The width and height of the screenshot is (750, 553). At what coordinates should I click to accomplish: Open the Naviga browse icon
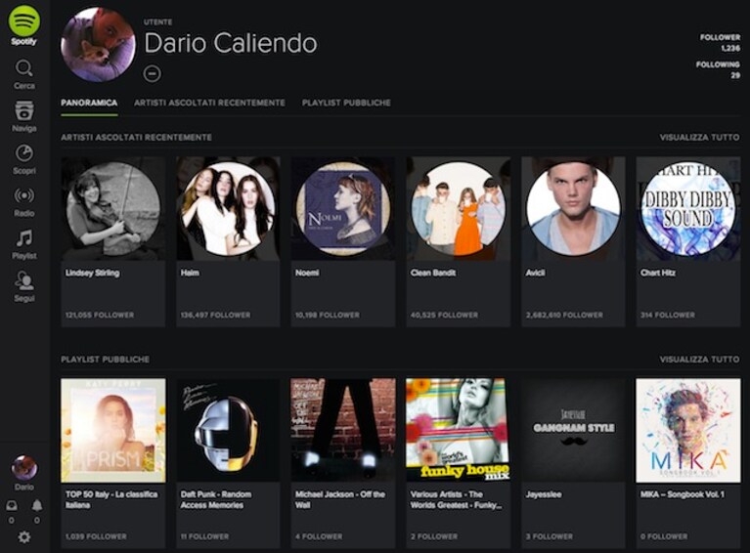click(23, 110)
